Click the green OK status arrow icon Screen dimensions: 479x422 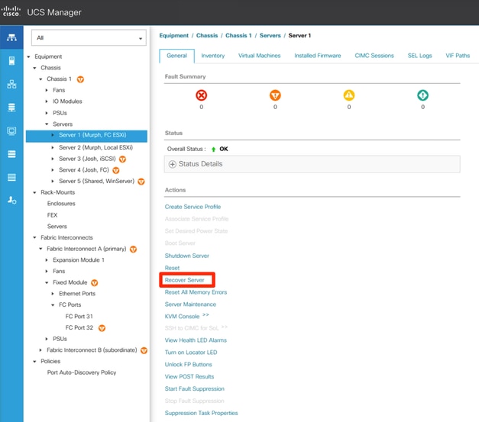tap(214, 150)
